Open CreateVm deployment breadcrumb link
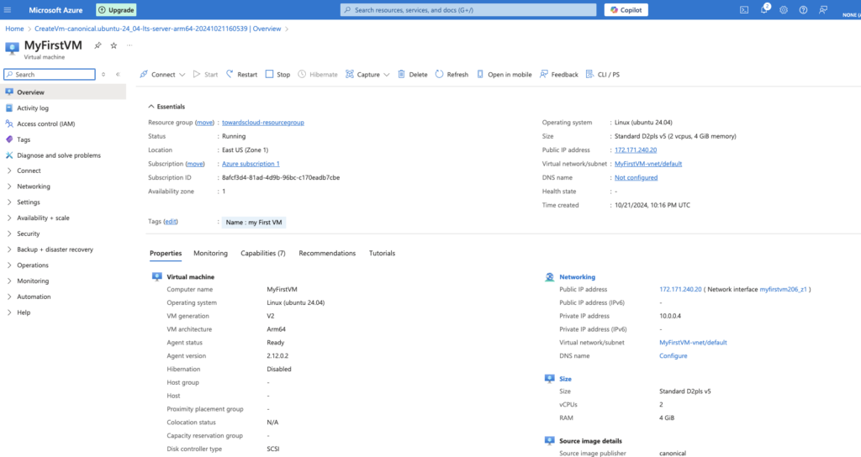861x457 pixels. click(x=157, y=29)
